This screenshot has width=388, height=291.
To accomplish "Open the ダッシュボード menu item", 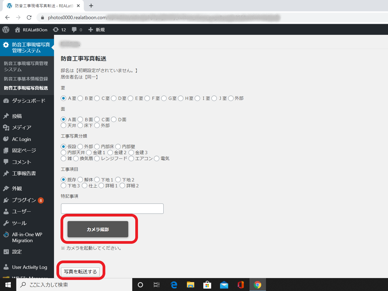I will click(x=28, y=101).
